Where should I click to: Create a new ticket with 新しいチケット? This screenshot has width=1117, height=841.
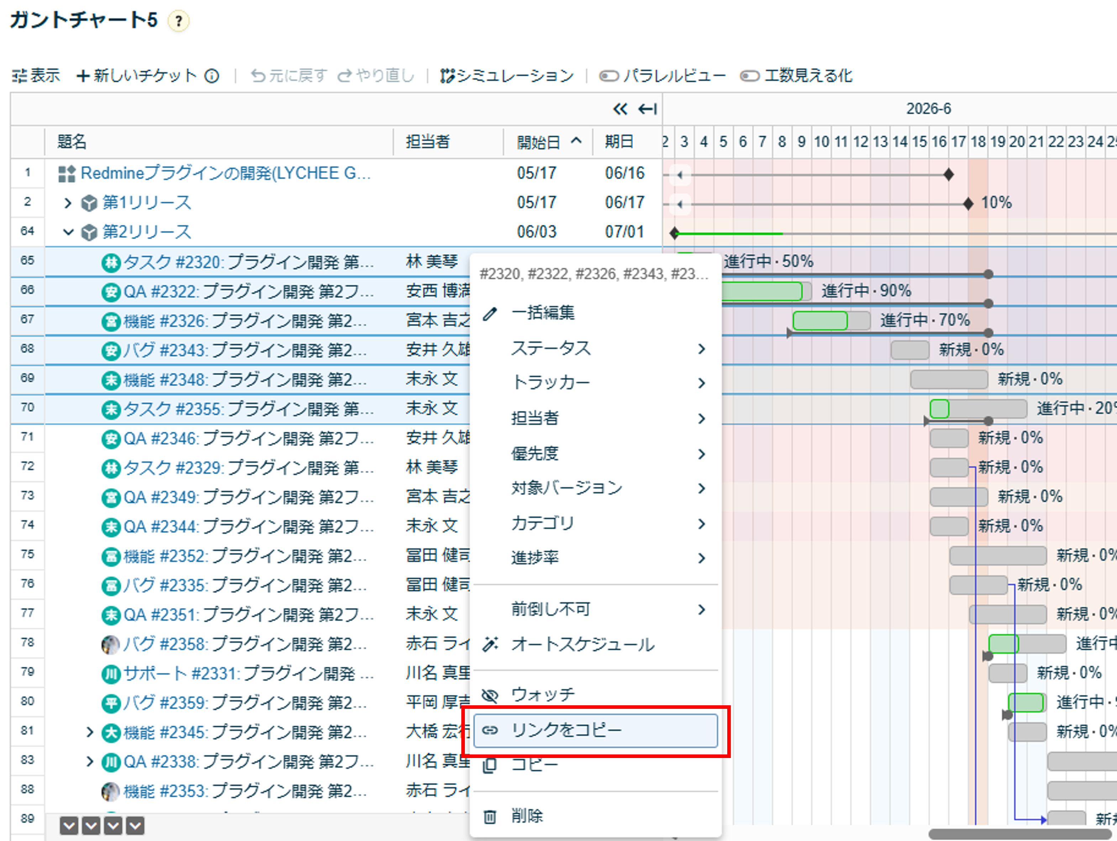[x=136, y=76]
